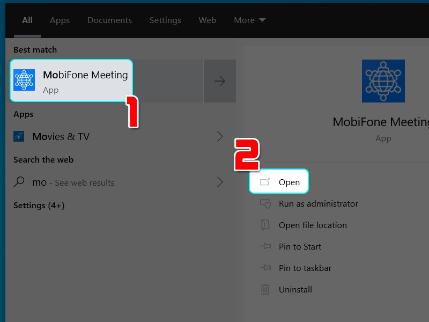Click the MobiFone Meeting globe icon in best match

pyautogui.click(x=24, y=80)
